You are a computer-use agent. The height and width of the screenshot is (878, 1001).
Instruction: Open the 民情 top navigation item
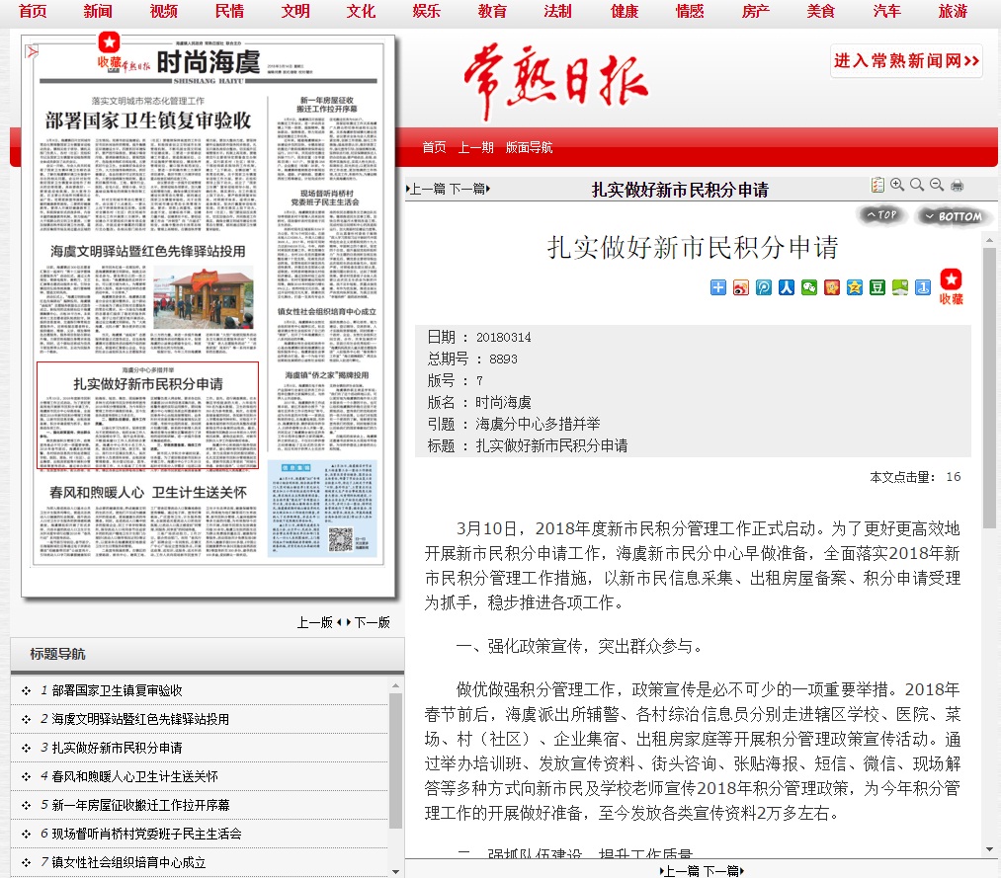click(x=230, y=11)
